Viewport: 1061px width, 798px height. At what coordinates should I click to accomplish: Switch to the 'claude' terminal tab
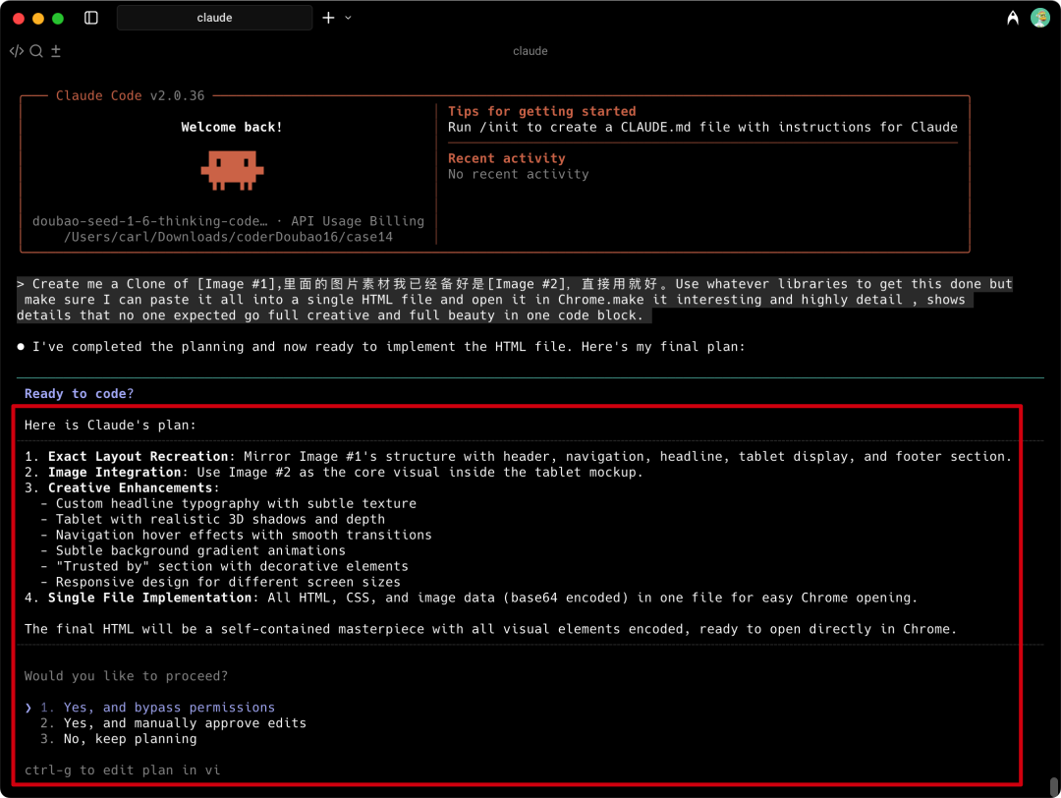point(214,17)
